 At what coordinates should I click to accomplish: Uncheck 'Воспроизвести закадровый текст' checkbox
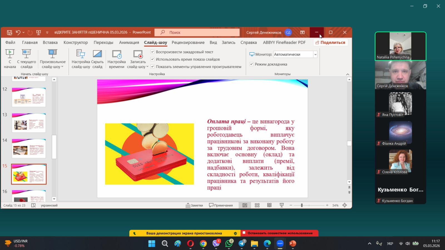(x=152, y=52)
